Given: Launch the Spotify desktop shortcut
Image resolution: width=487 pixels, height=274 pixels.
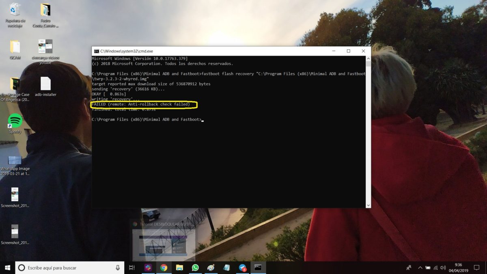Looking at the screenshot, I should pos(15,124).
